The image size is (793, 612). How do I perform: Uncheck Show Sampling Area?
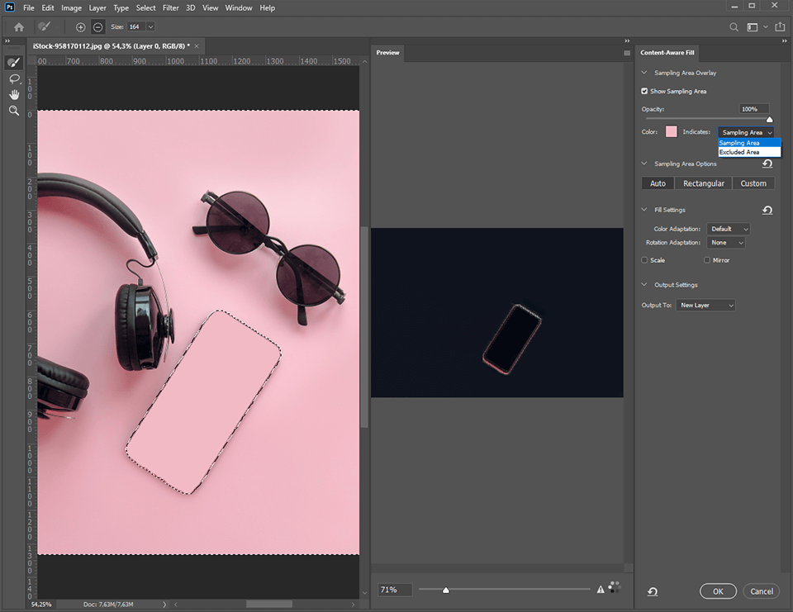point(644,91)
